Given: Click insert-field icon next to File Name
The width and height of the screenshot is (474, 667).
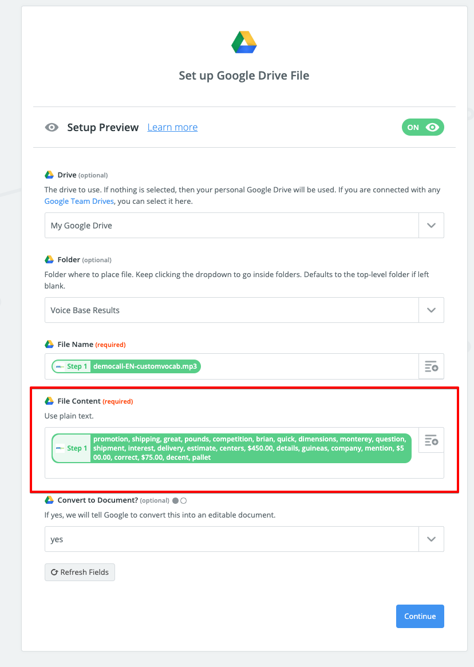Looking at the screenshot, I should 431,366.
